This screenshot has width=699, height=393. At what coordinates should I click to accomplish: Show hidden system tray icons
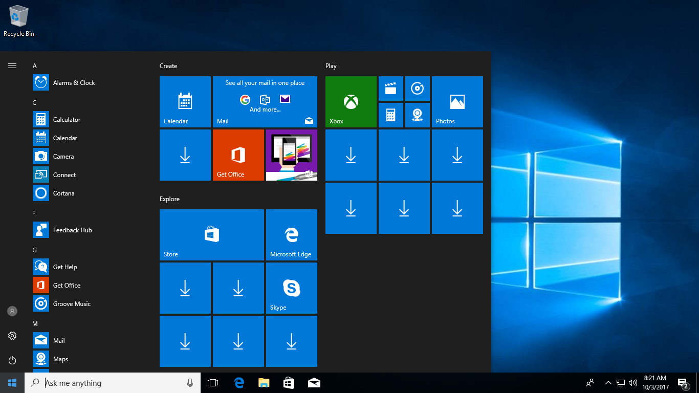[608, 383]
